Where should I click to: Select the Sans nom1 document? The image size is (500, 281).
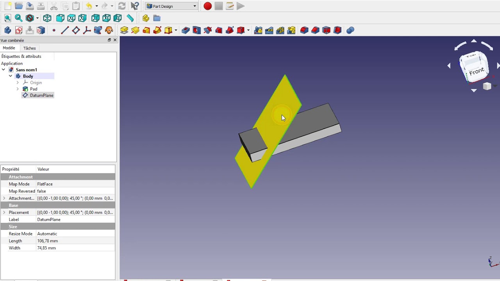(x=26, y=70)
